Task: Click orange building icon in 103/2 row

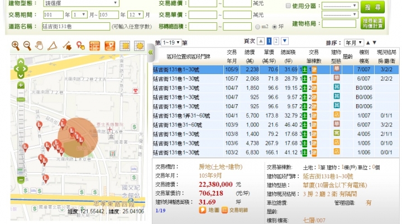Action: pyautogui.click(x=314, y=153)
